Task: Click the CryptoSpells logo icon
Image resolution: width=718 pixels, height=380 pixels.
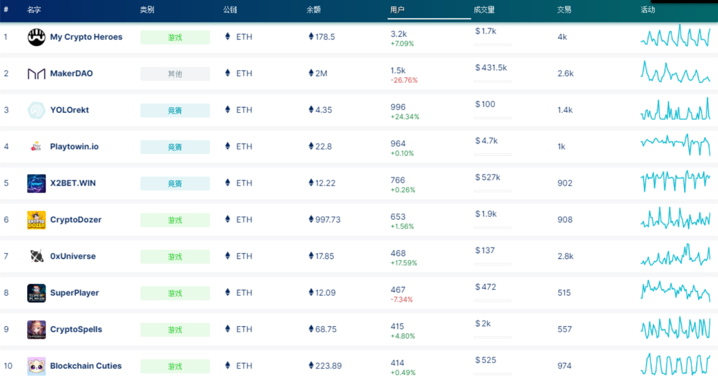Action: coord(37,330)
